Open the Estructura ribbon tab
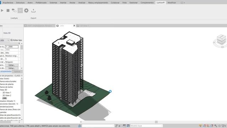 [20, 2]
